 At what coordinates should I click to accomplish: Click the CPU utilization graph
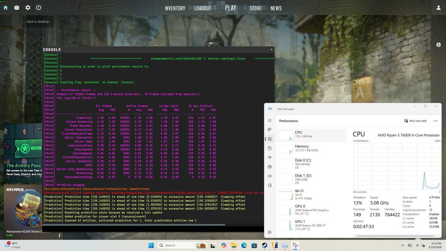396,166
